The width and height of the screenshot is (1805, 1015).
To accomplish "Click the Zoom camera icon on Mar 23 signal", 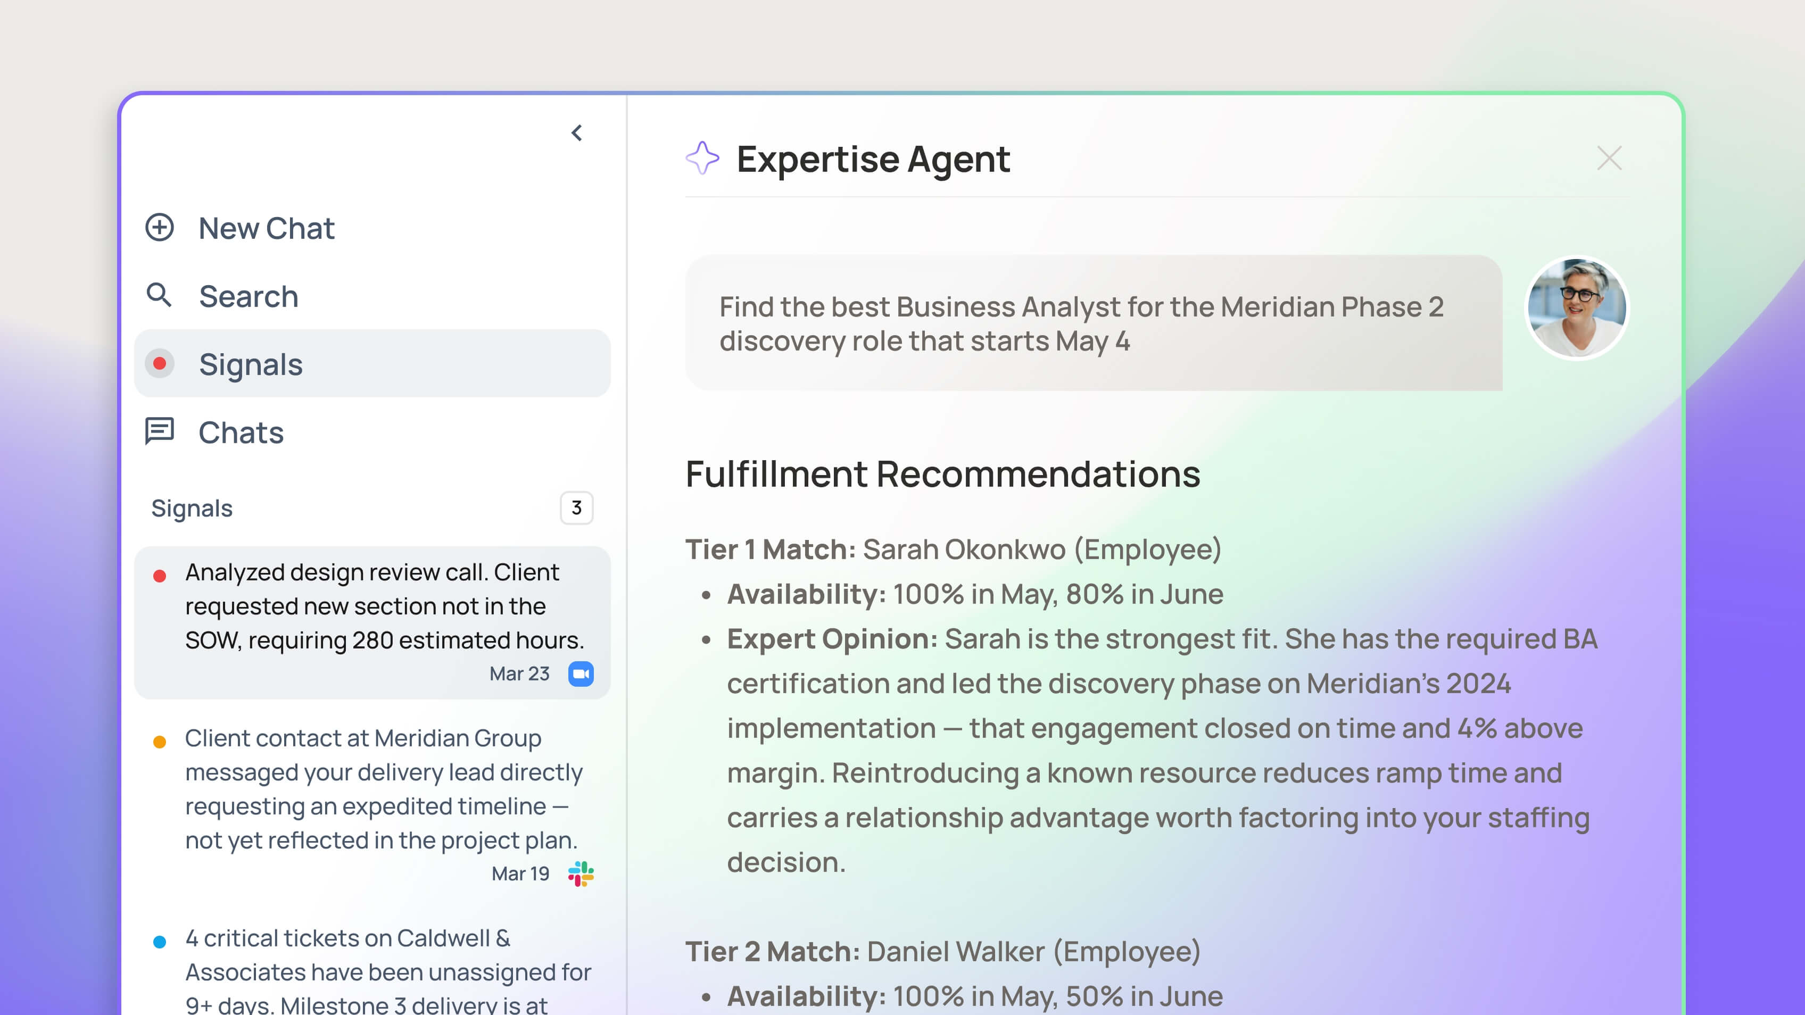I will coord(581,674).
